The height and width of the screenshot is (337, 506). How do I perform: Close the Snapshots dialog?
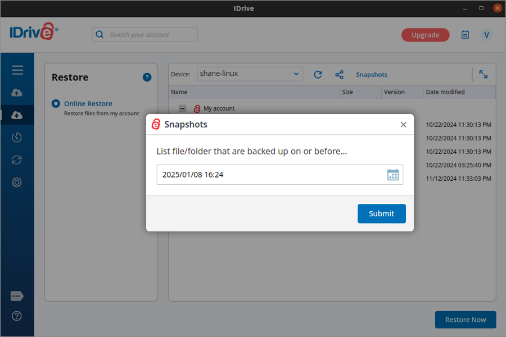pos(403,125)
